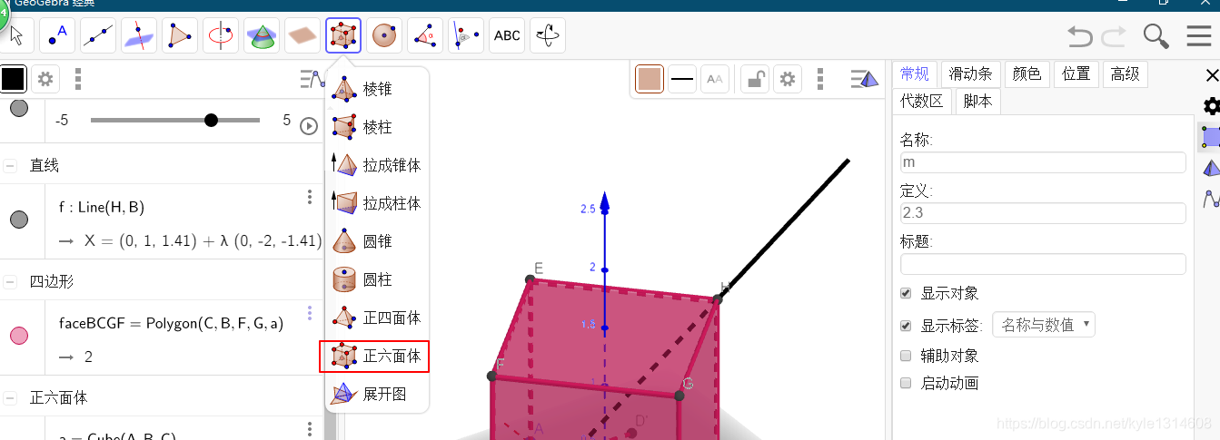The image size is (1220, 440).
Task: Choose 圆锥 cone from tool menu
Action: pos(377,241)
